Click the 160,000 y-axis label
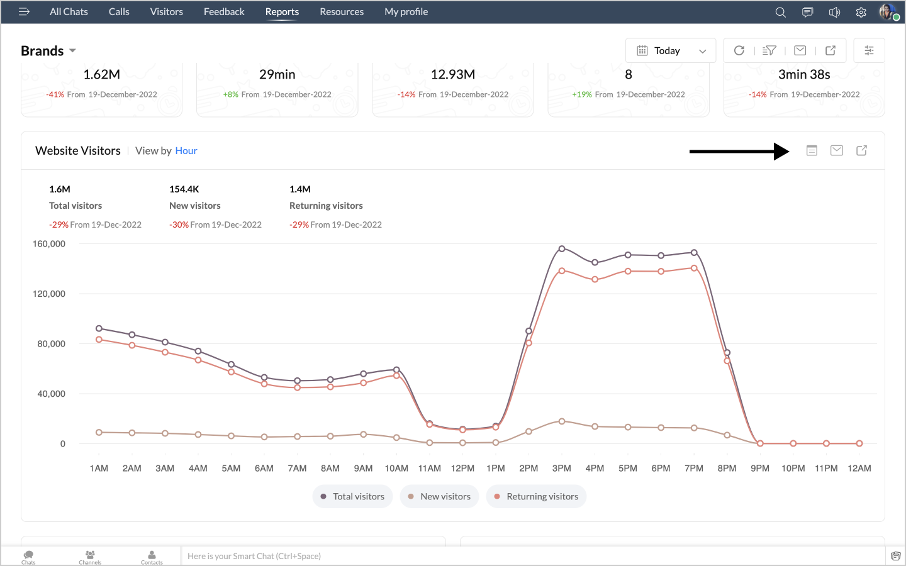The width and height of the screenshot is (906, 566). click(x=49, y=244)
